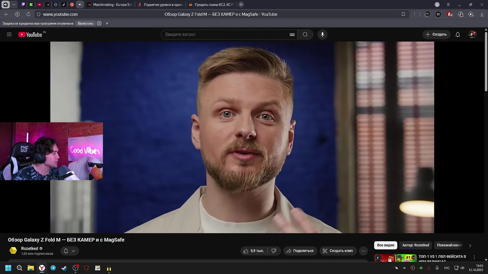The height and width of the screenshot is (274, 488).
Task: Open browser main menu lines icon
Action: (x=448, y=5)
